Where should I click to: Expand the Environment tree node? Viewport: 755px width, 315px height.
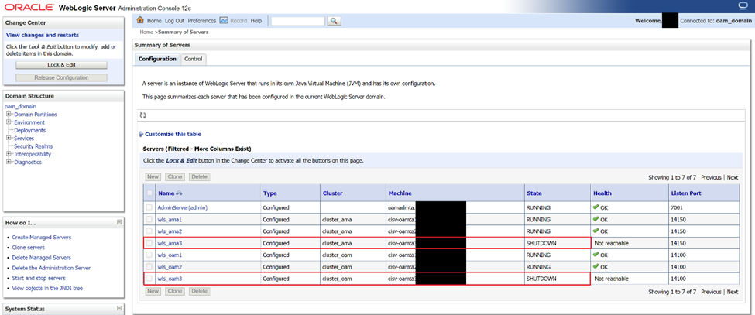(9, 122)
